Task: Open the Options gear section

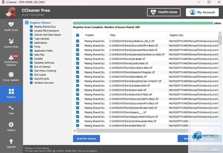Action: pos(11,127)
